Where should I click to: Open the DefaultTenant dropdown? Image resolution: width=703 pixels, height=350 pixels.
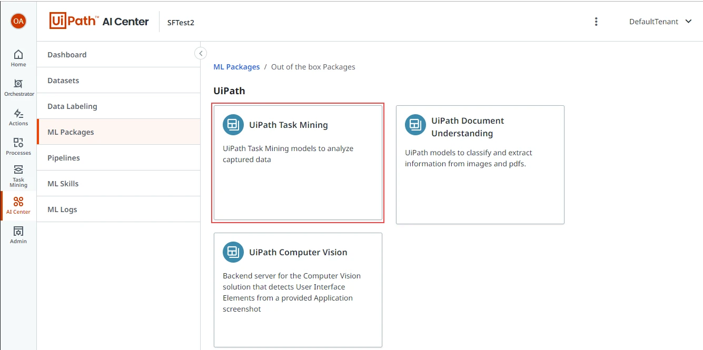(x=660, y=22)
